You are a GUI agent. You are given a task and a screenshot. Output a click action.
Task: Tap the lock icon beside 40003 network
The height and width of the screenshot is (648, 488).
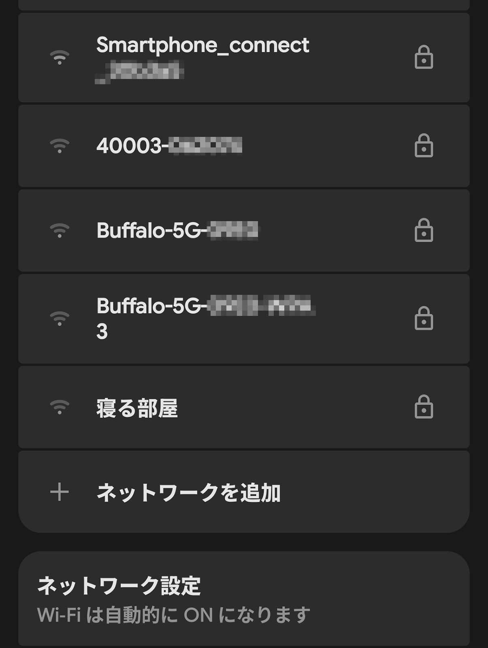424,145
